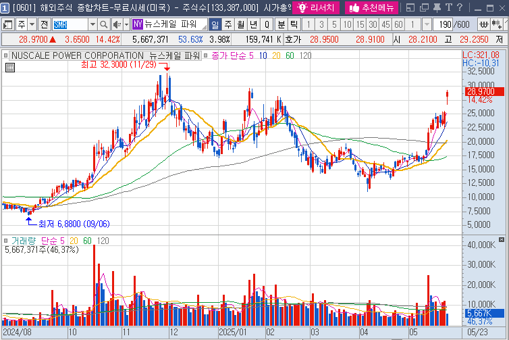
Task: Switch to minute 분 chart
Action: click(281, 24)
